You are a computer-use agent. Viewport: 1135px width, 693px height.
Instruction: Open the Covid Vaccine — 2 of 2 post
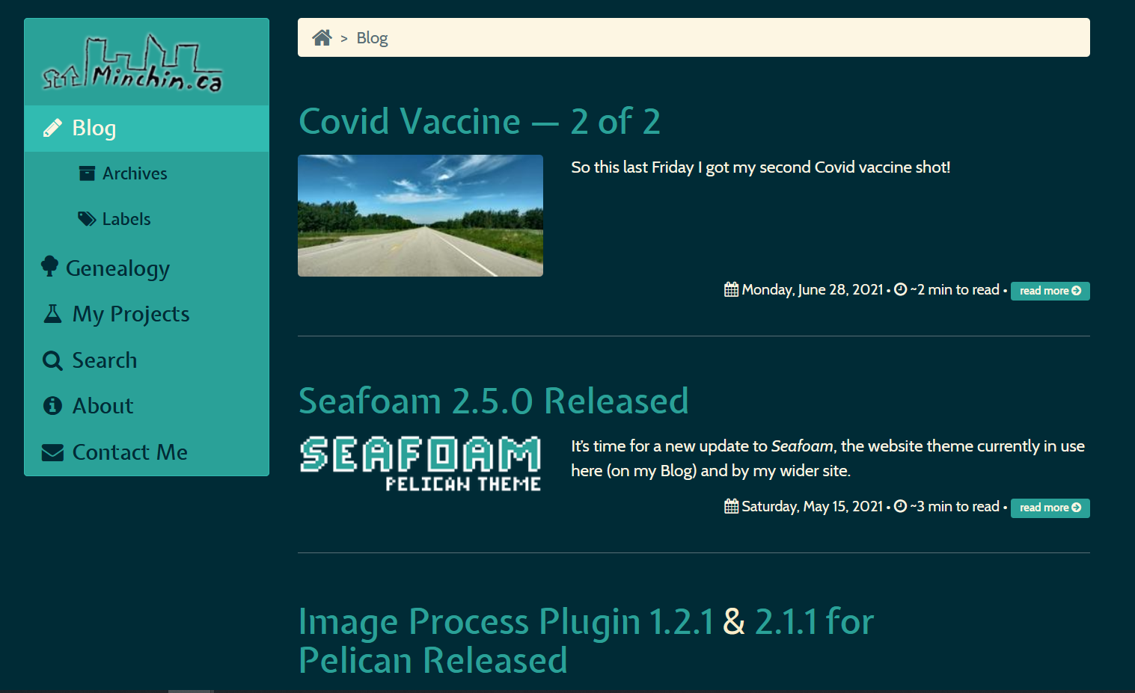pyautogui.click(x=480, y=121)
